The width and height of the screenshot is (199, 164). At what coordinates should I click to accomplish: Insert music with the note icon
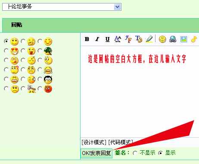click(x=194, y=39)
